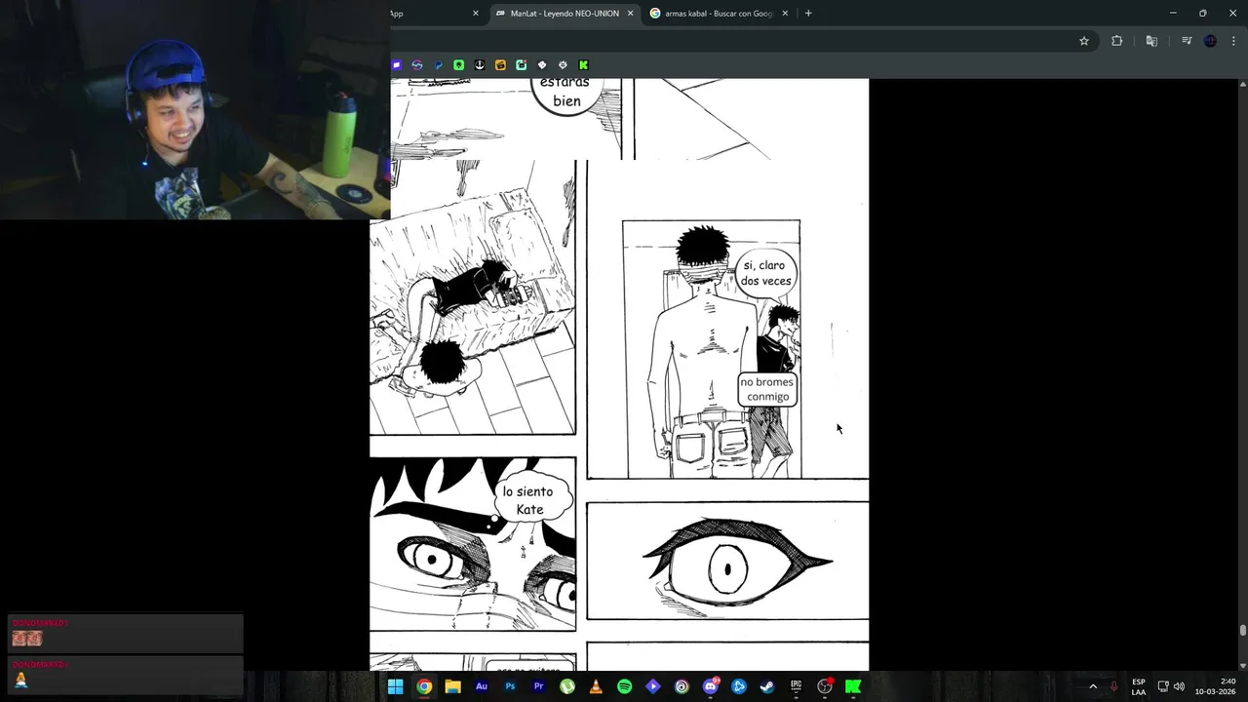Open the green tree bookmark icon
The width and height of the screenshot is (1248, 702).
[459, 65]
